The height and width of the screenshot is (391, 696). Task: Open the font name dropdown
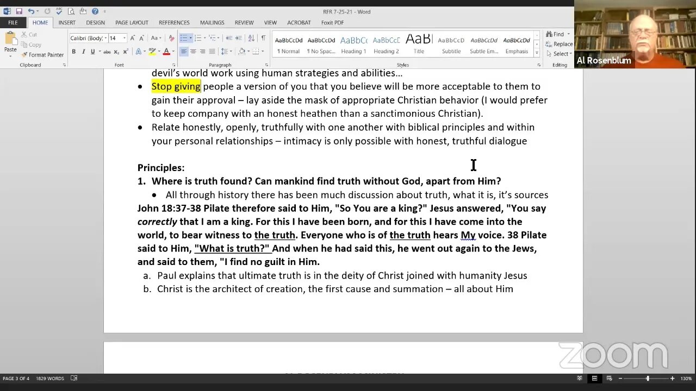(x=105, y=38)
